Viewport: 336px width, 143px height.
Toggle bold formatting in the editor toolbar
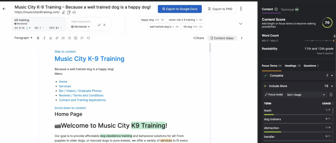(38, 38)
